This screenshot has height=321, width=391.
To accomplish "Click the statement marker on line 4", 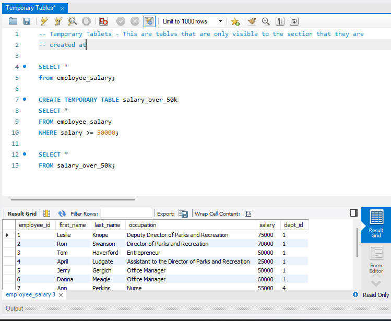I will (x=25, y=66).
